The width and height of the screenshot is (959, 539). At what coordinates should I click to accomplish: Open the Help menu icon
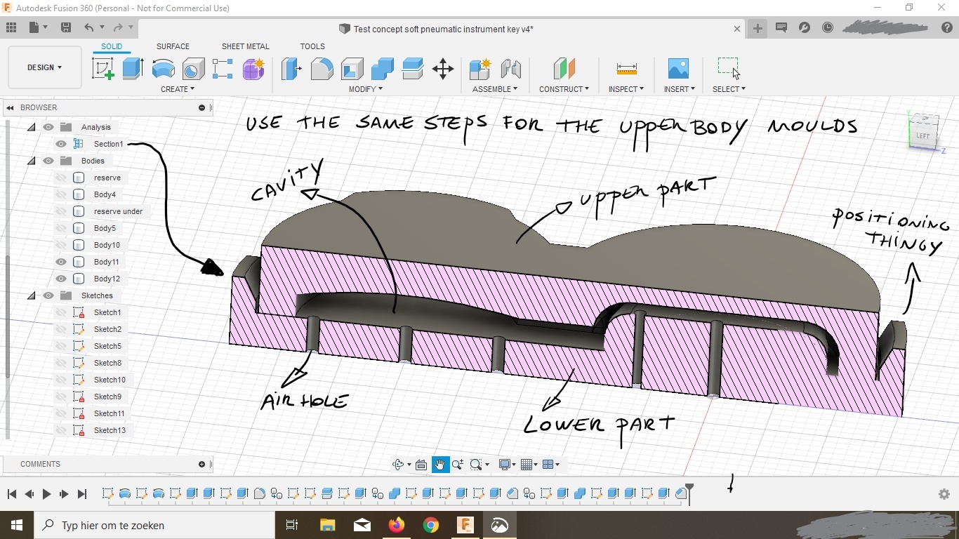pyautogui.click(x=946, y=27)
